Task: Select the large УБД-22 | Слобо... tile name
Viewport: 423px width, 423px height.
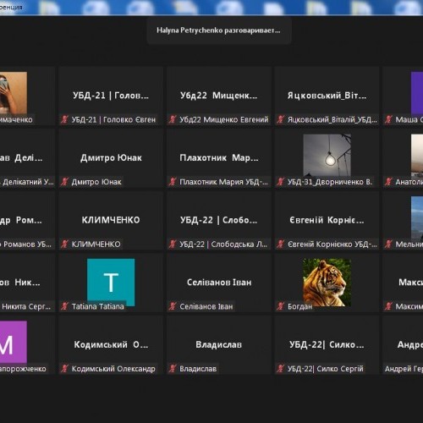Action: point(219,220)
